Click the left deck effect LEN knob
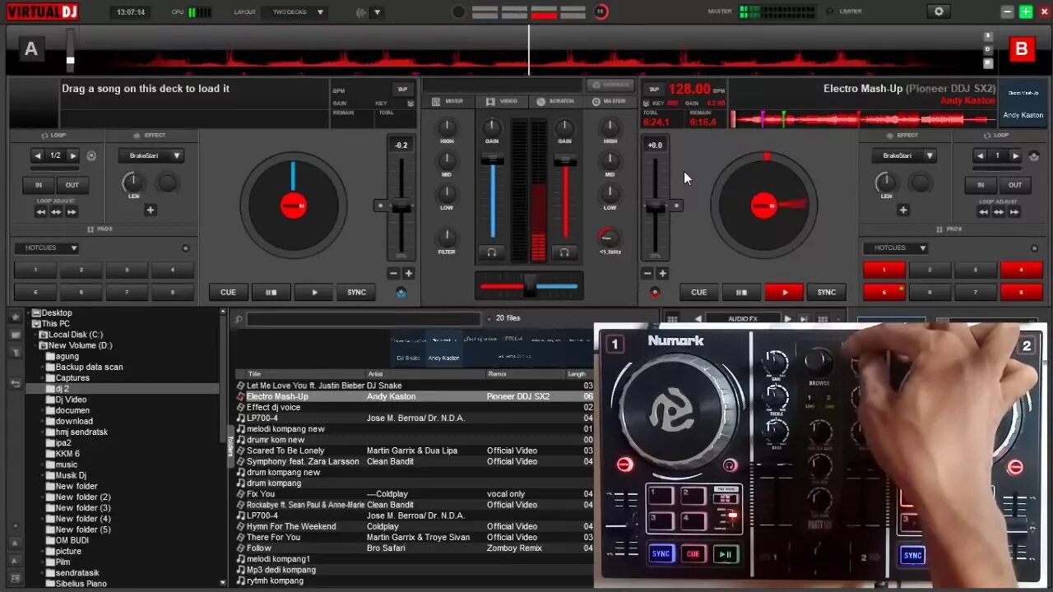This screenshot has height=592, width=1053. [132, 183]
